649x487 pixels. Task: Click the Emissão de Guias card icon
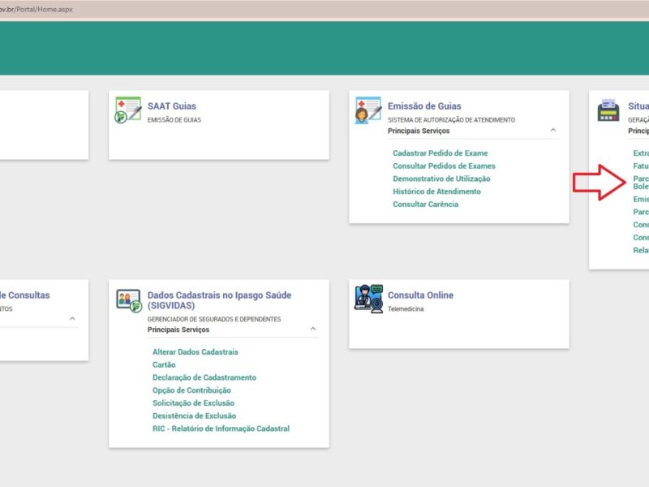point(368,110)
